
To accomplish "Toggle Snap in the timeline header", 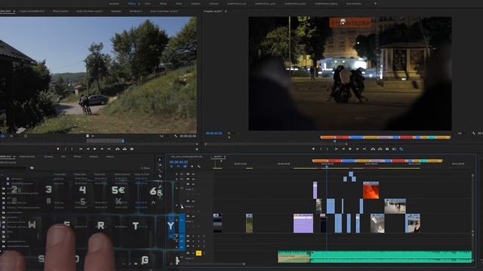I will click(x=178, y=166).
